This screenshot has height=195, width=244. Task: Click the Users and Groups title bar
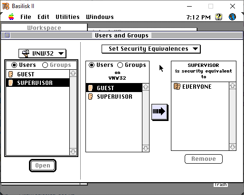click(122, 35)
